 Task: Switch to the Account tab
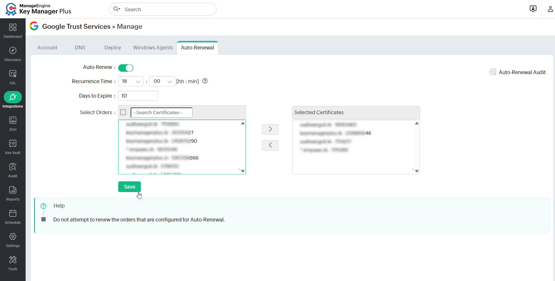(x=47, y=48)
